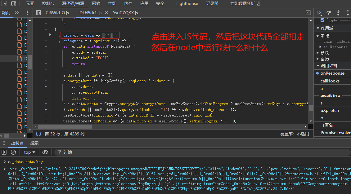
Task: Switch to the 网络 tab
Action: pos(96,4)
